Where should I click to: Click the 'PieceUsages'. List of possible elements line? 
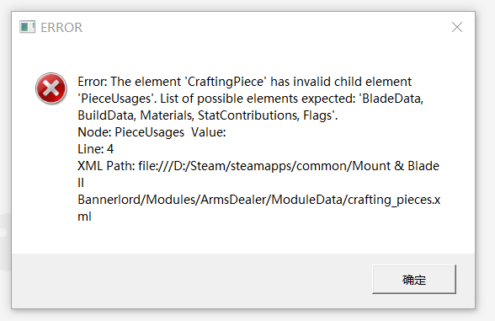tap(250, 99)
